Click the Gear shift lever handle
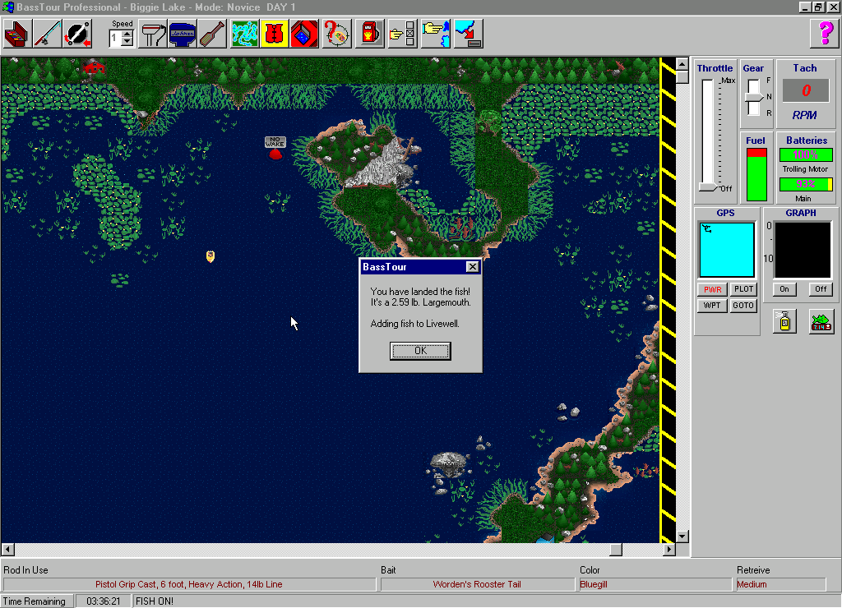 pos(754,97)
